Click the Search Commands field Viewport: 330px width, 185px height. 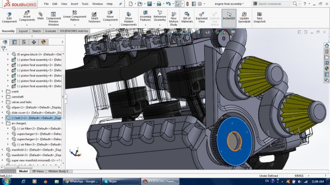pyautogui.click(x=274, y=4)
